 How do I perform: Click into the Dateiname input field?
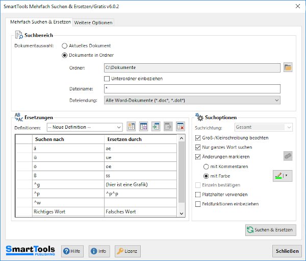pos(192,89)
